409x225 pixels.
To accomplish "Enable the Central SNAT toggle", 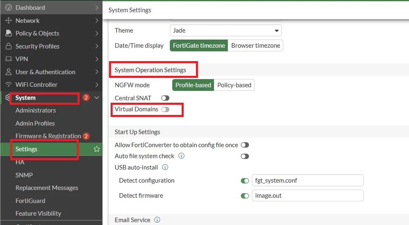I will pyautogui.click(x=165, y=98).
